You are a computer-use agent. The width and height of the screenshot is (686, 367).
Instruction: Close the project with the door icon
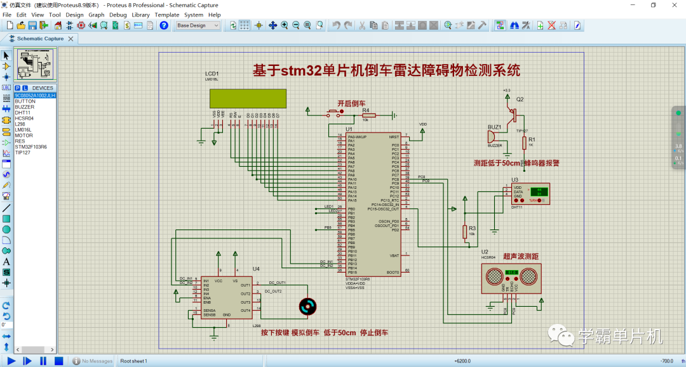(44, 26)
